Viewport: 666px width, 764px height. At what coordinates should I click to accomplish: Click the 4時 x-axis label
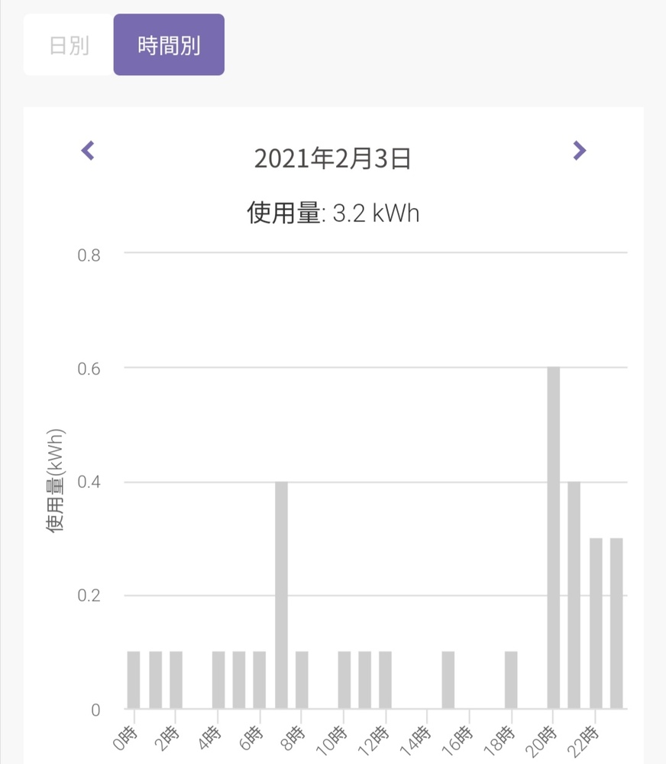pos(210,738)
